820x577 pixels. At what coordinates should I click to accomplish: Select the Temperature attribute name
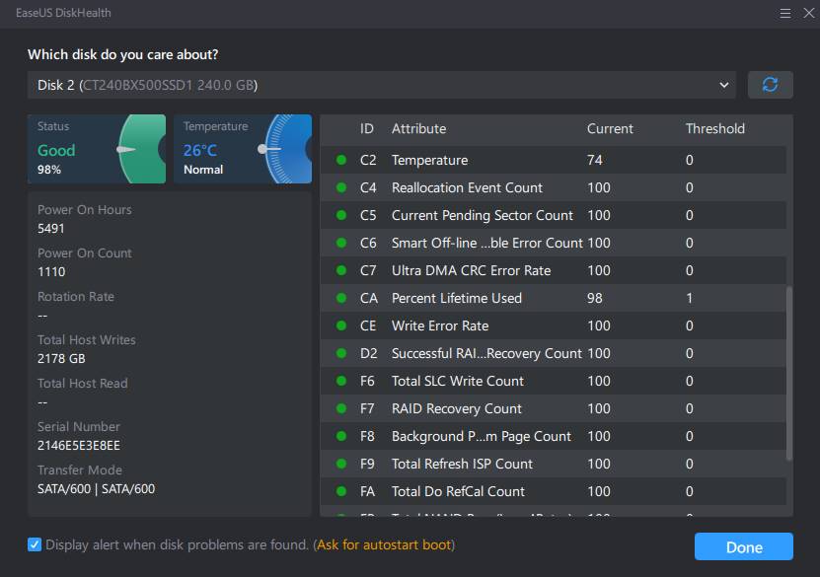coord(430,160)
